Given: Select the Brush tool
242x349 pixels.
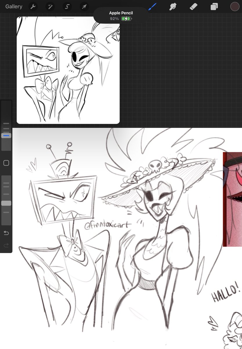Looking at the screenshot, I should coord(152,6).
